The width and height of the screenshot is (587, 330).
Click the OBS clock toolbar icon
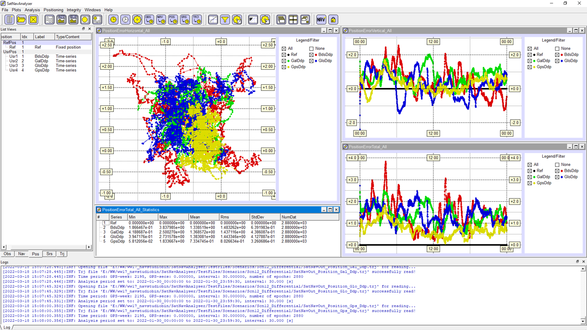point(149,19)
